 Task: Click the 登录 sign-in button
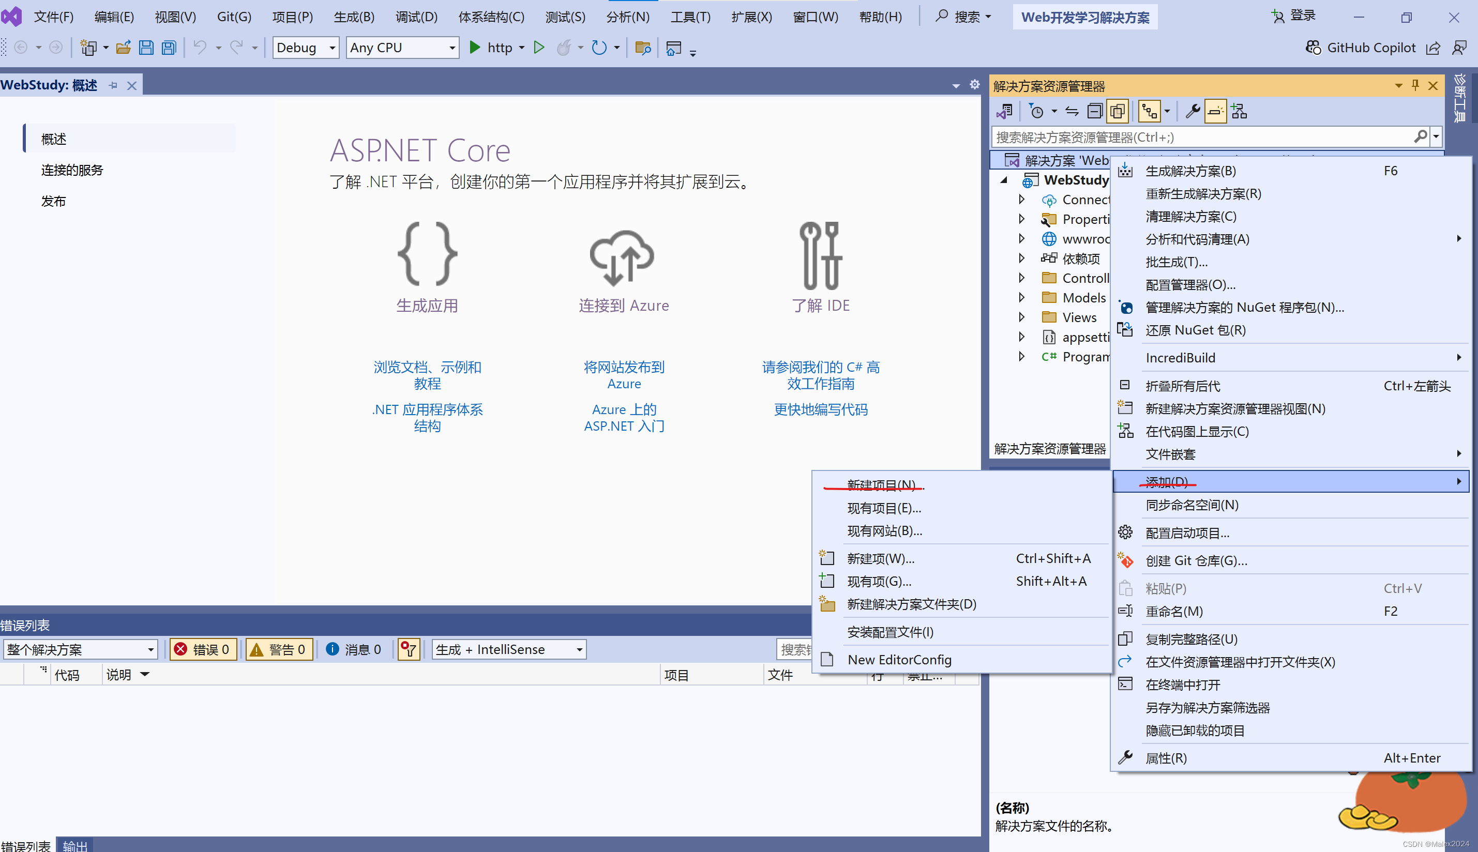[1293, 16]
